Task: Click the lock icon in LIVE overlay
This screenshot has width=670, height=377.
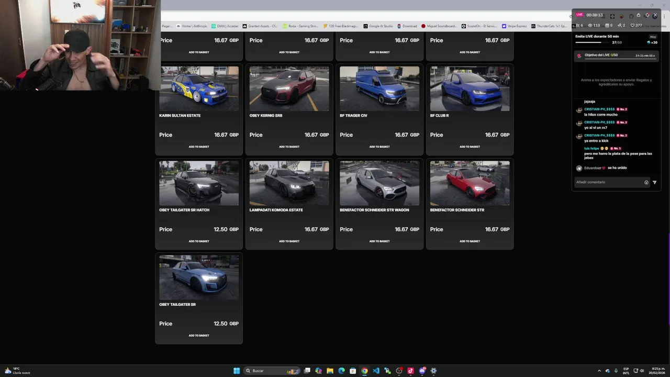Action: pyautogui.click(x=639, y=15)
